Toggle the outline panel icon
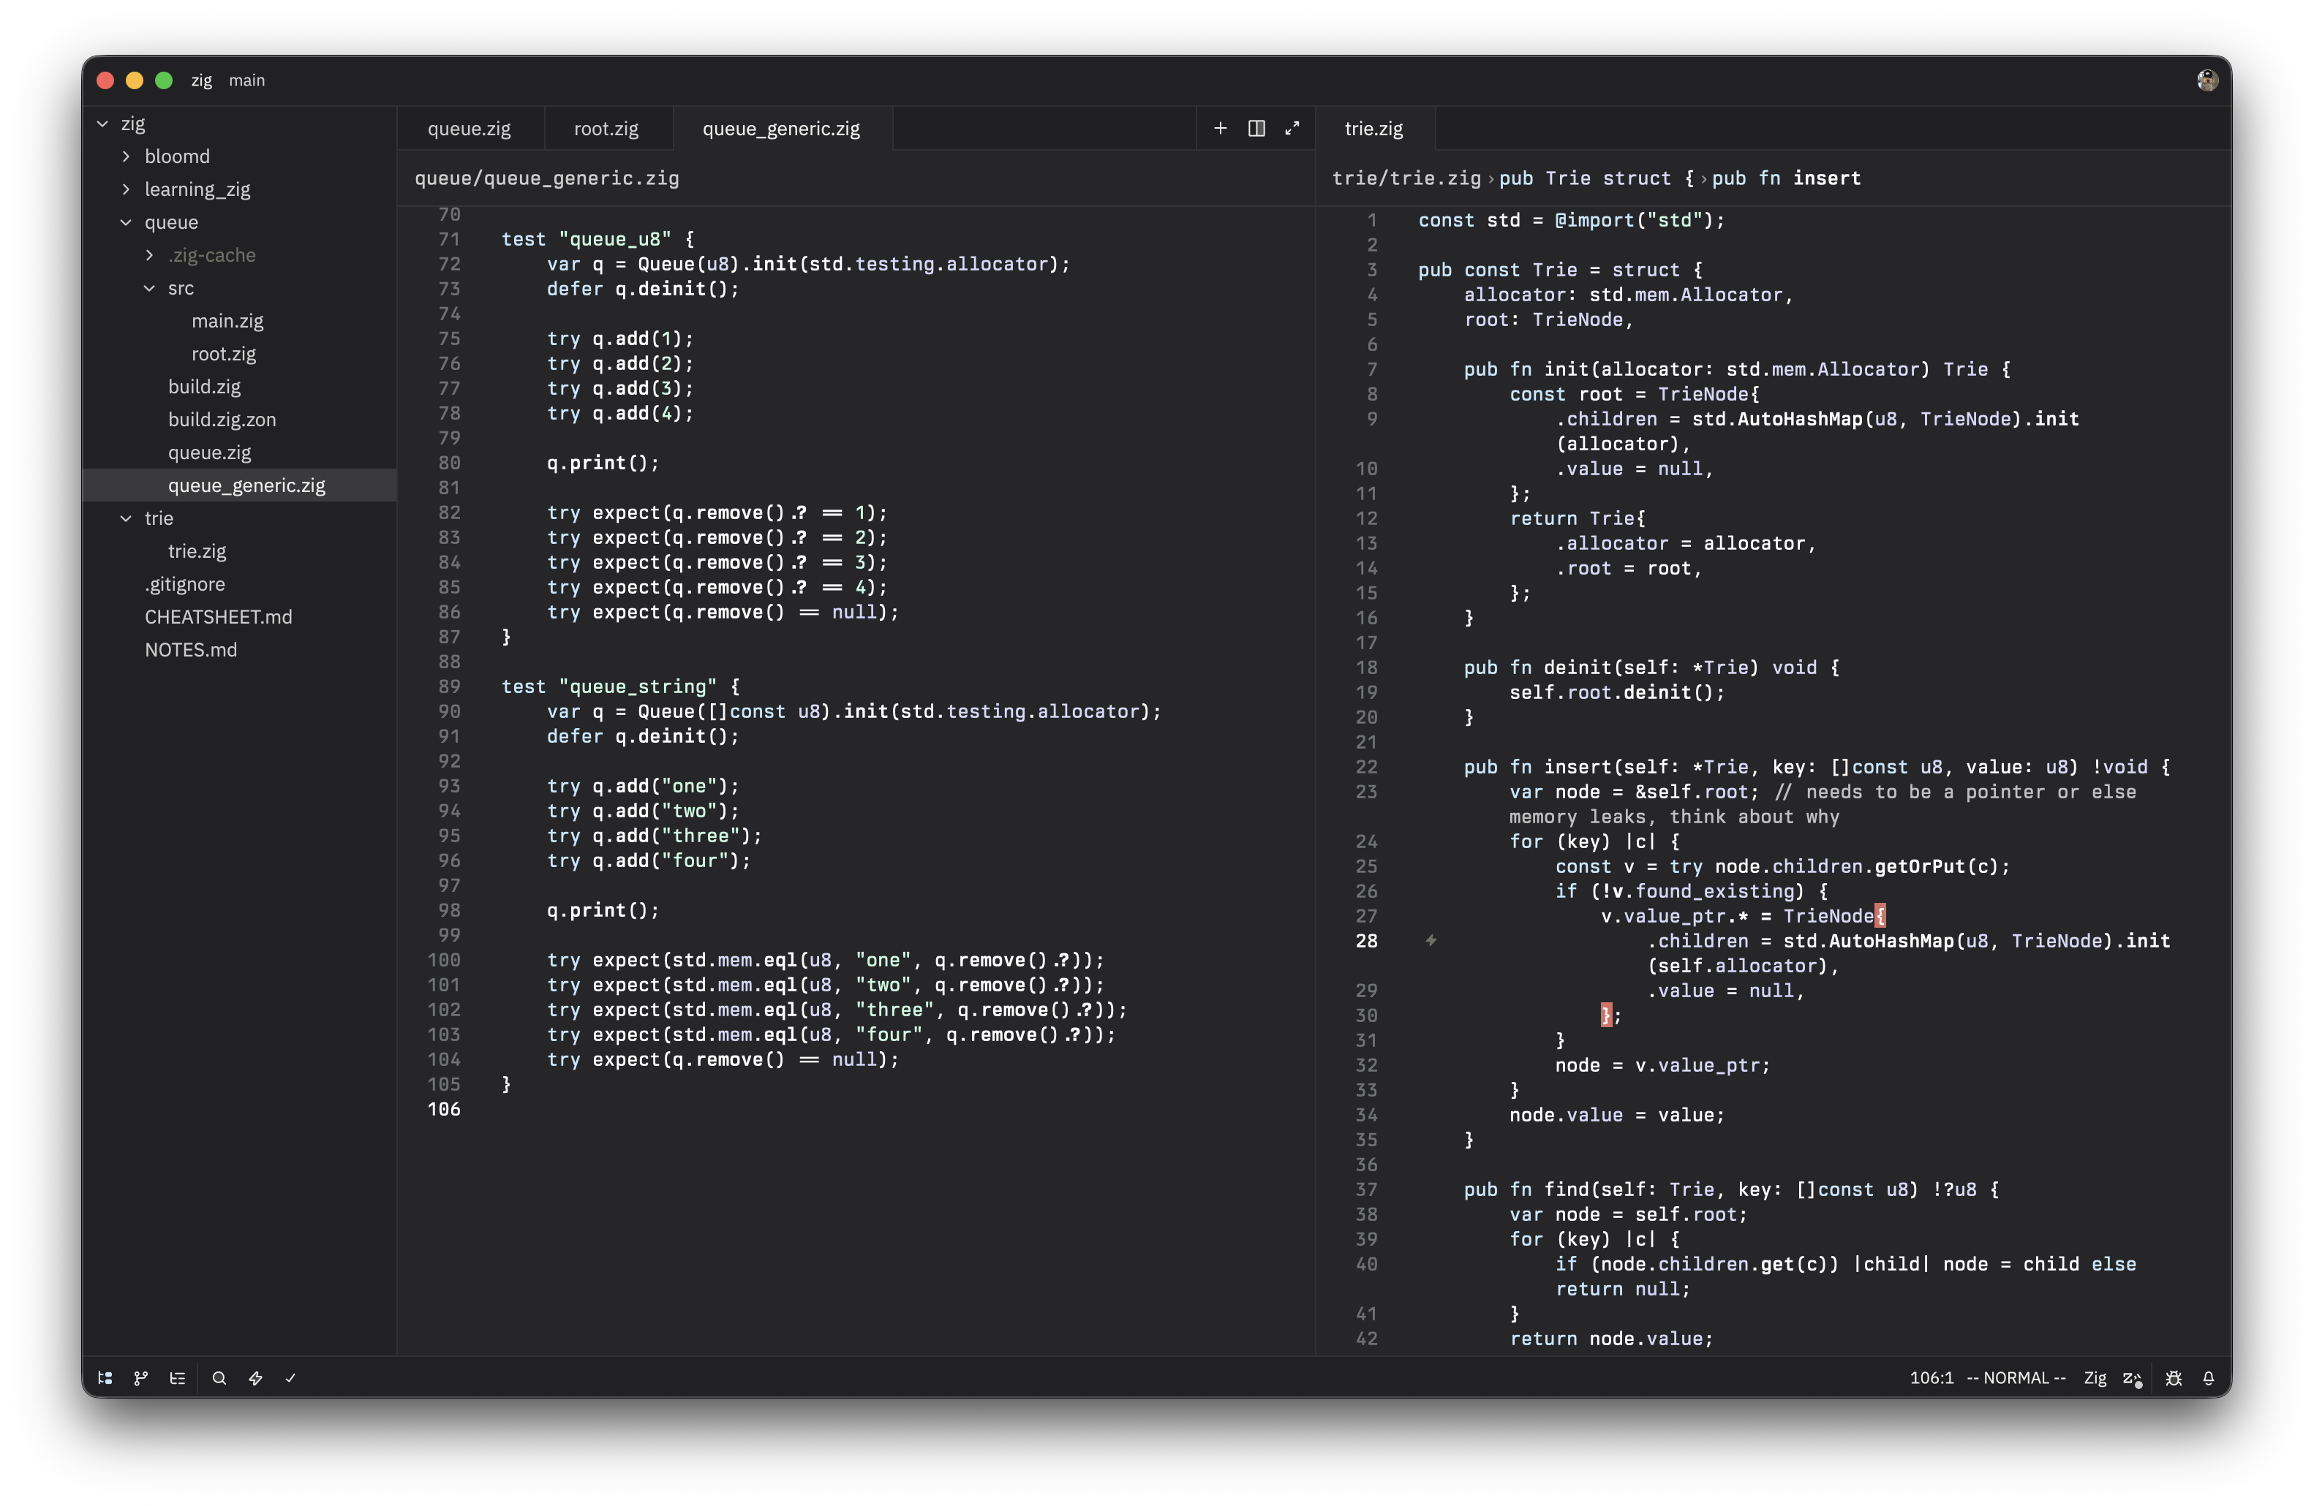The height and width of the screenshot is (1506, 2314). coord(177,1378)
